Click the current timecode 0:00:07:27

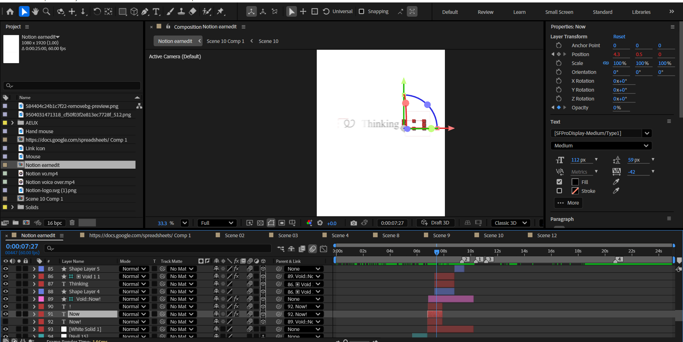point(22,246)
